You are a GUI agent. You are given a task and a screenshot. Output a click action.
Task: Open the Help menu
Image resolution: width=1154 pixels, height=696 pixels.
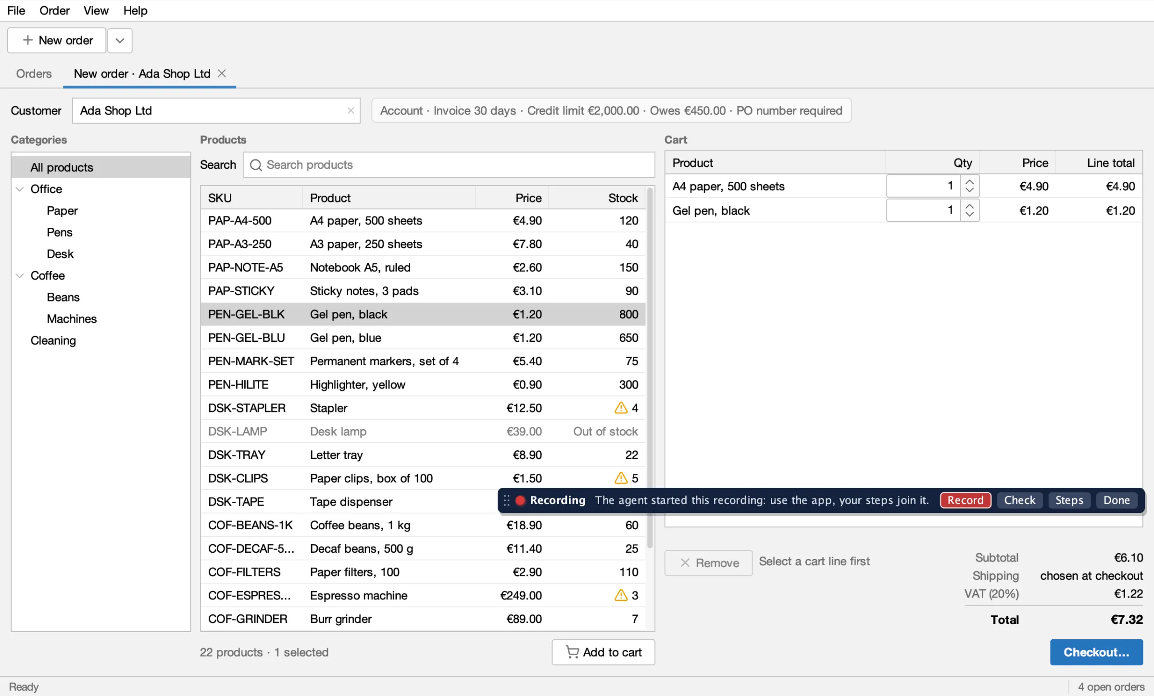(x=135, y=11)
